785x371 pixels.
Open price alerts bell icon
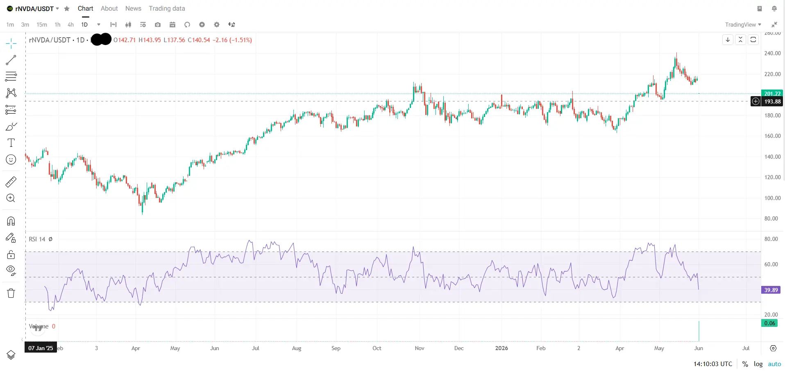point(774,9)
